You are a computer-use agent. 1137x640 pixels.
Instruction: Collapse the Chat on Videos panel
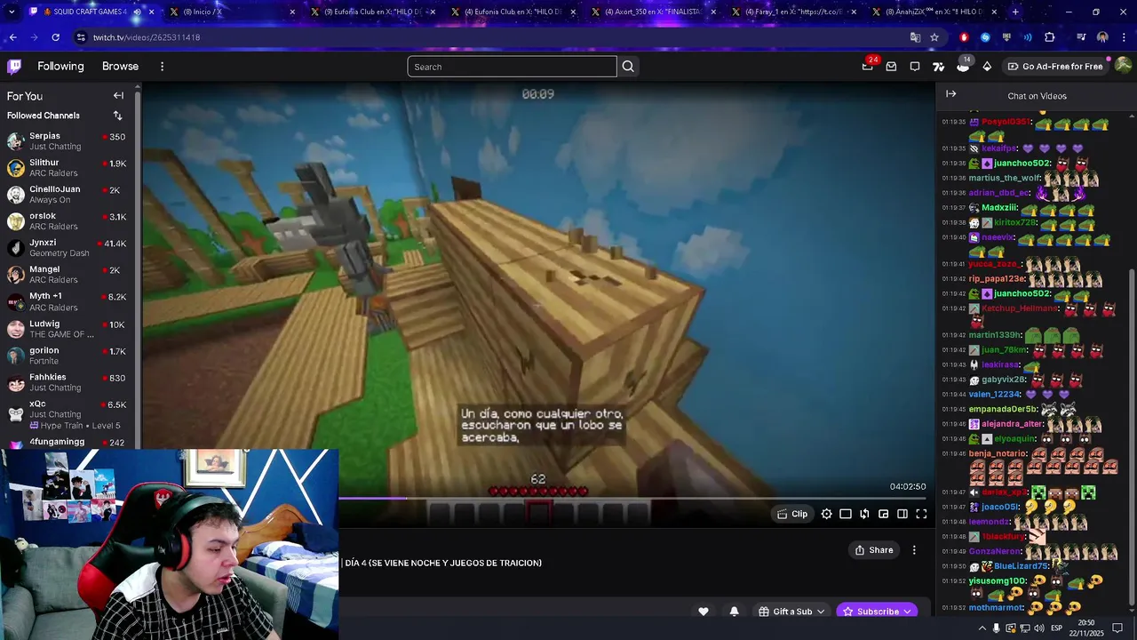click(x=951, y=94)
